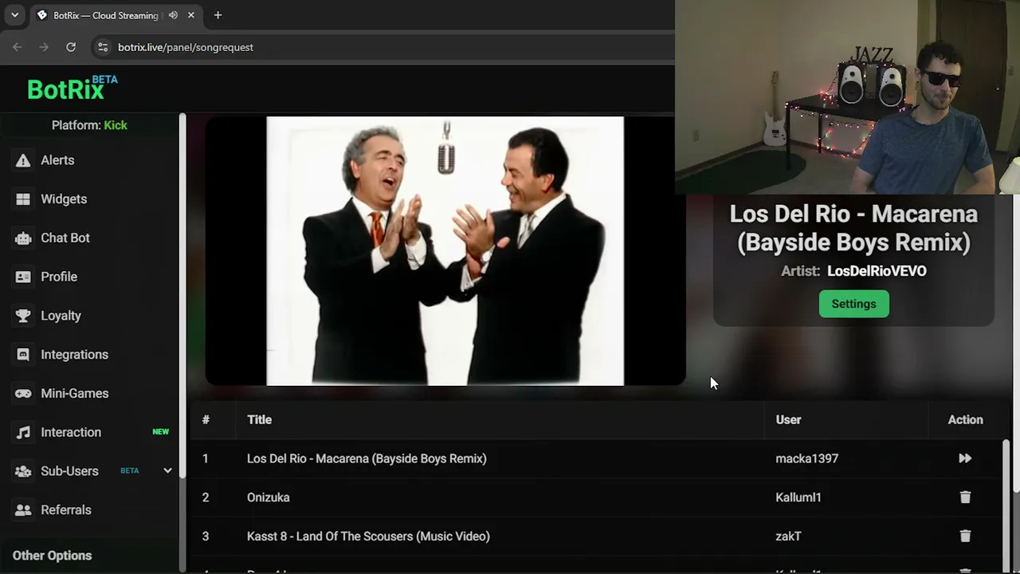Open a new browser tab
The image size is (1020, 574).
coord(218,15)
